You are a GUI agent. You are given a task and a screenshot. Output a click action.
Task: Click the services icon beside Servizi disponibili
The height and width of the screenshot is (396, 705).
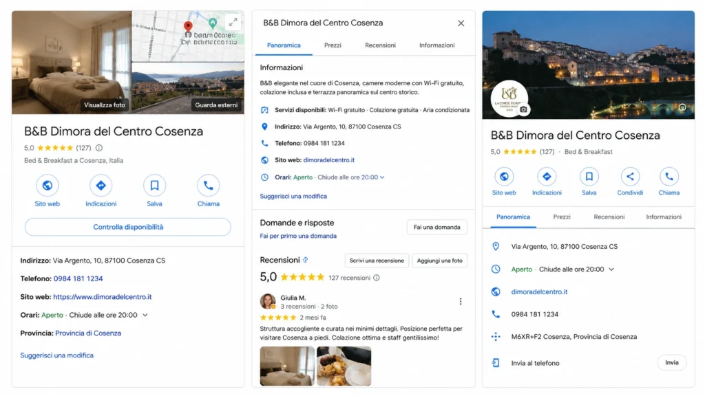(265, 110)
